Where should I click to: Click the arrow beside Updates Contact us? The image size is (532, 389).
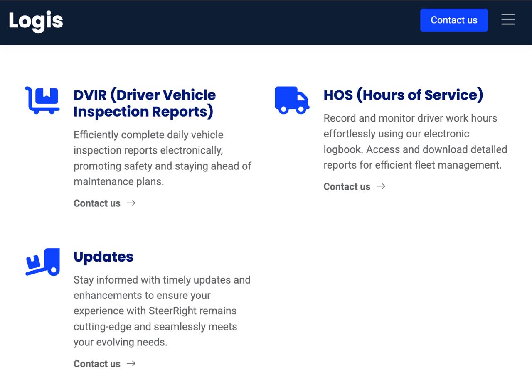(x=131, y=364)
